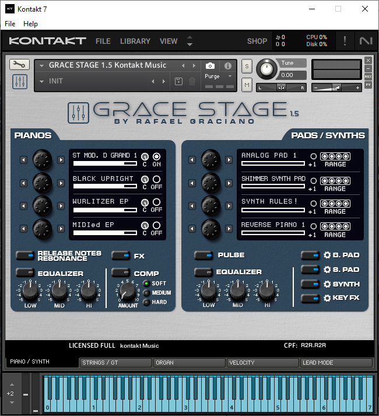Click RANGE button for SYNTH RULES!

pyautogui.click(x=335, y=204)
